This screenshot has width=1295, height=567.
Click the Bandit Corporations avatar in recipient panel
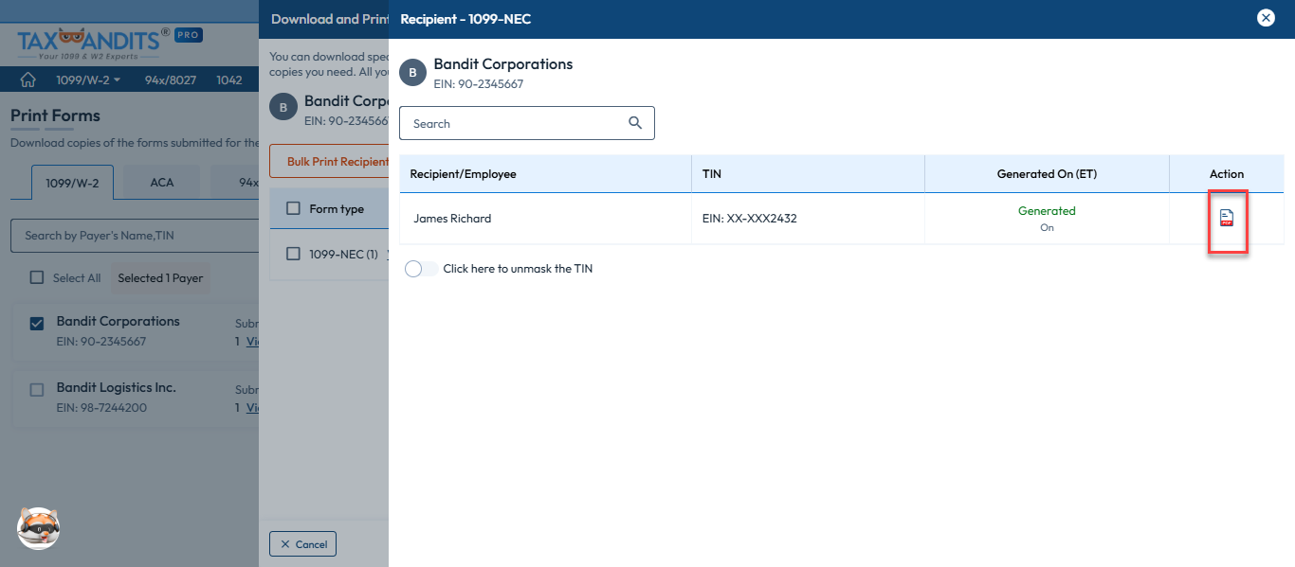pyautogui.click(x=412, y=73)
